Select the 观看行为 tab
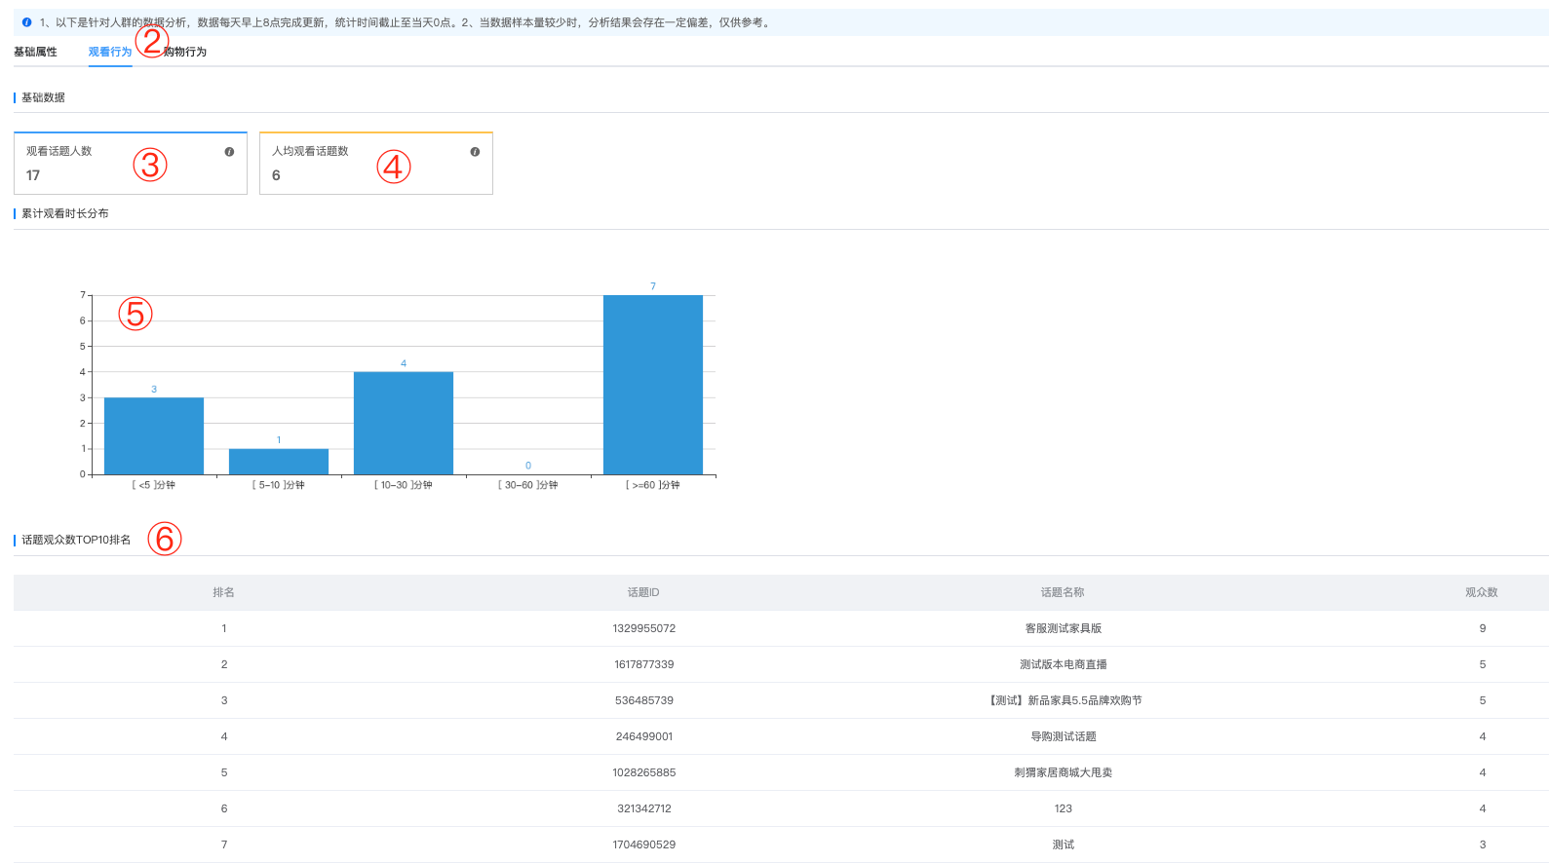Screen dimensions: 1549x863 pos(110,52)
